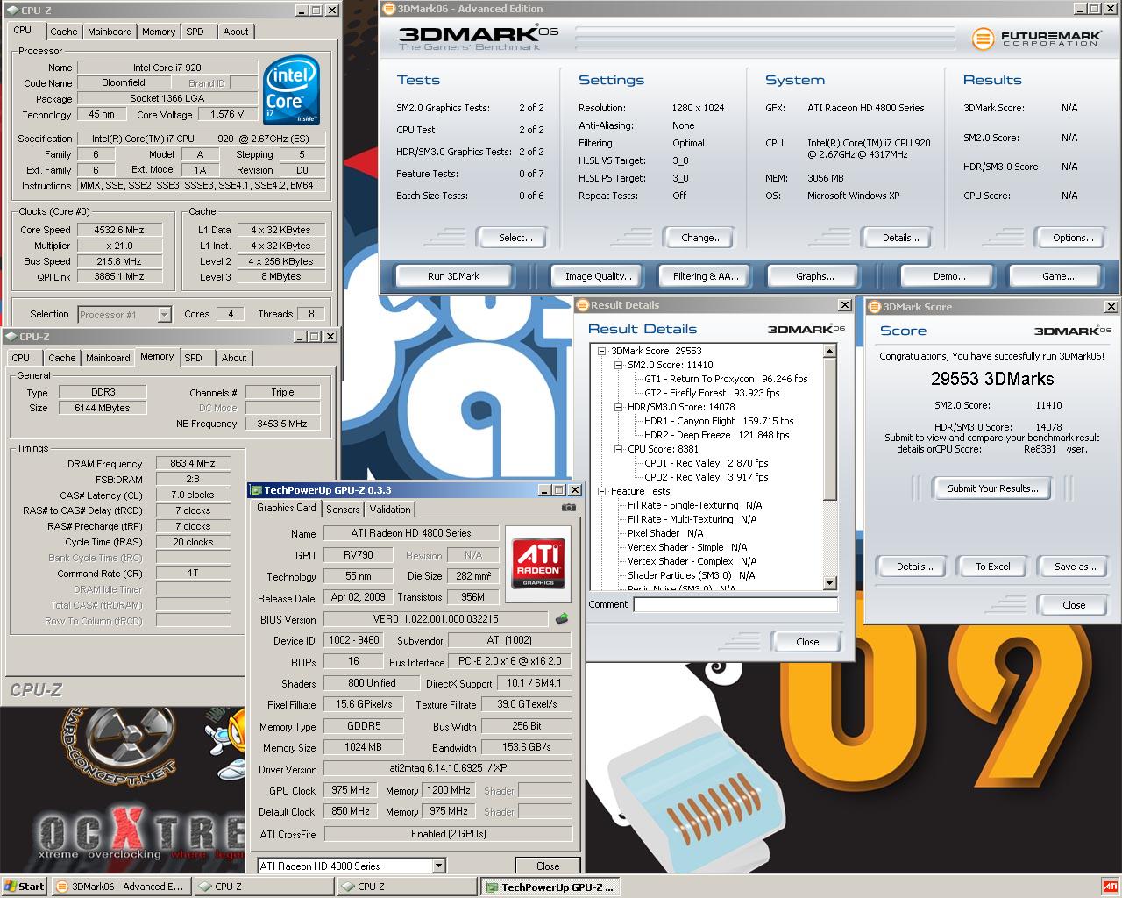The image size is (1122, 898).
Task: Select the Pixel Shader tree row
Action: tap(665, 533)
